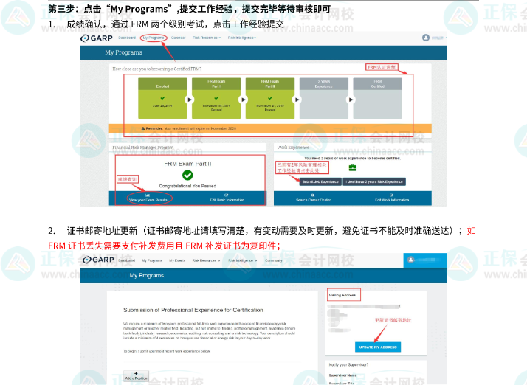Click the Supervisor Name label
The image size is (527, 385).
point(342,375)
